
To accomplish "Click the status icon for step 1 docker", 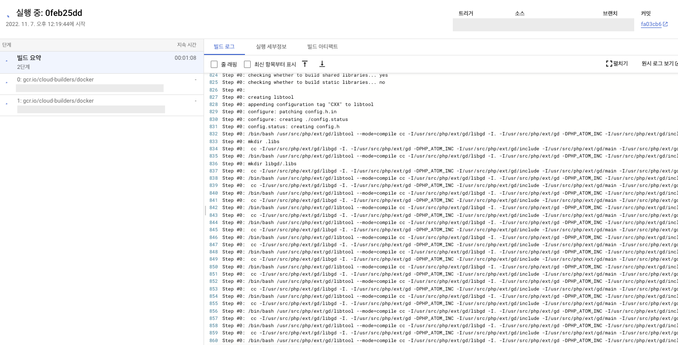I will click(x=7, y=104).
